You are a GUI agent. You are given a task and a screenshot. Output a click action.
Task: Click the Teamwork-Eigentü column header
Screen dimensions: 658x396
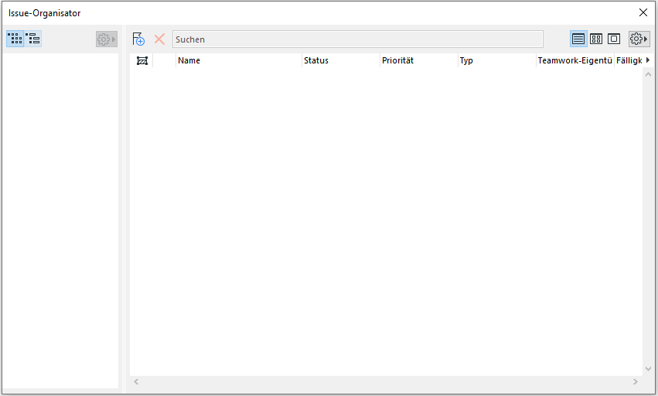tap(574, 61)
